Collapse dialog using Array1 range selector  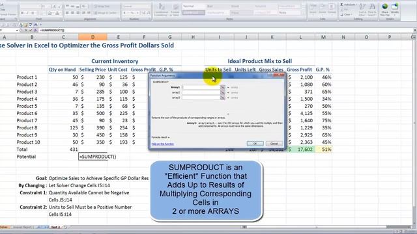click(x=223, y=87)
